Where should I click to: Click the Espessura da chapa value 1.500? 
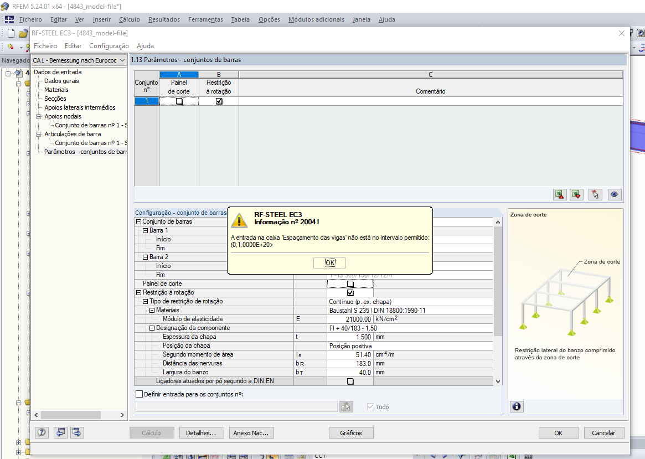pos(350,337)
